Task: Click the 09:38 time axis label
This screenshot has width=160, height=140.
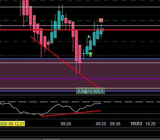Action: [115, 124]
